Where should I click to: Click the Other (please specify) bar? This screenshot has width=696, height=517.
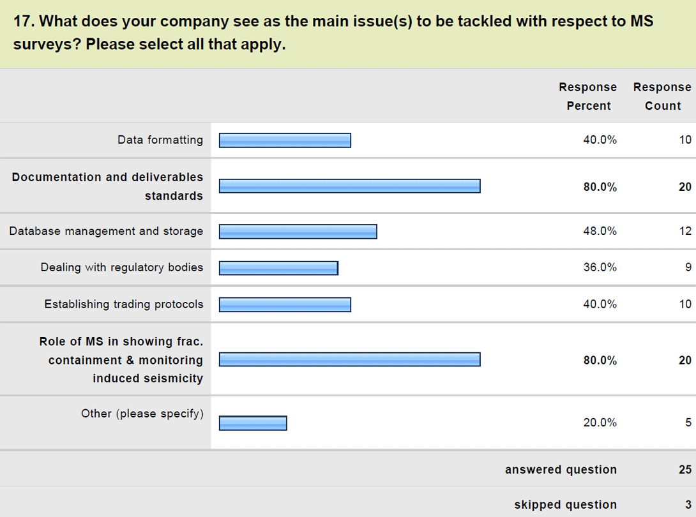(253, 423)
